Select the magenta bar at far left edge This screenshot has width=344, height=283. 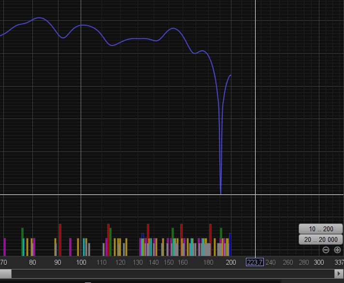point(4,247)
